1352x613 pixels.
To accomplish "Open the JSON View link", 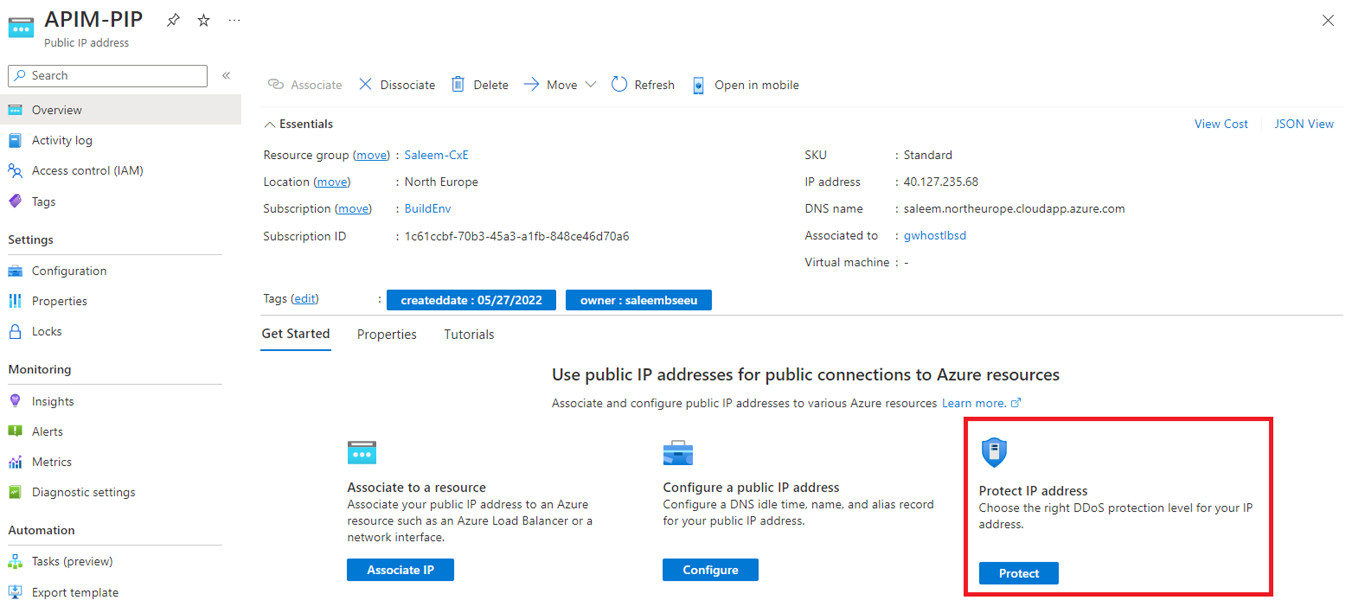I will pos(1303,124).
